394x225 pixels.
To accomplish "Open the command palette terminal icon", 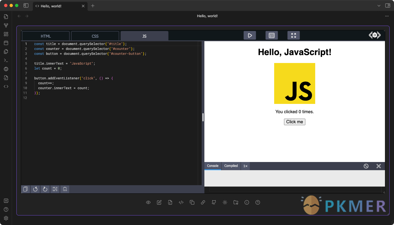I will coord(6,60).
